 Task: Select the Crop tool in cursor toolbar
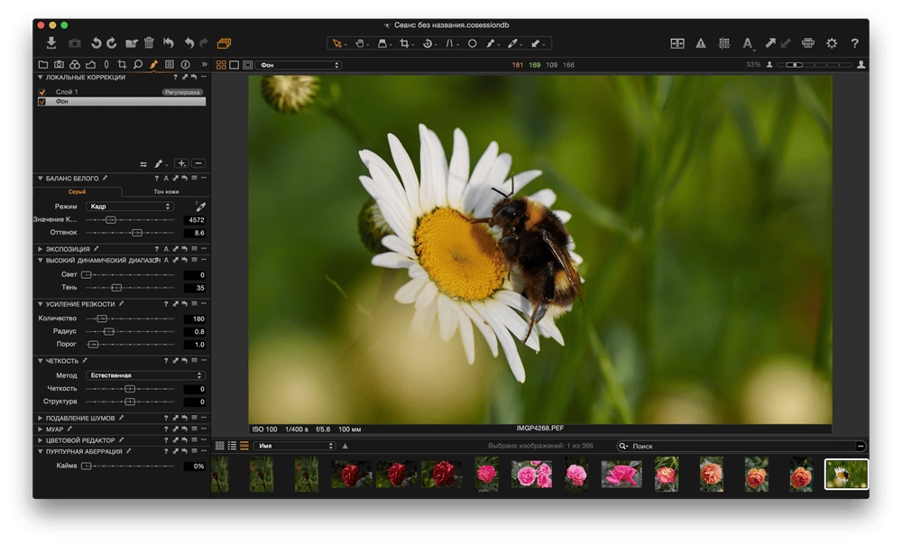point(404,43)
